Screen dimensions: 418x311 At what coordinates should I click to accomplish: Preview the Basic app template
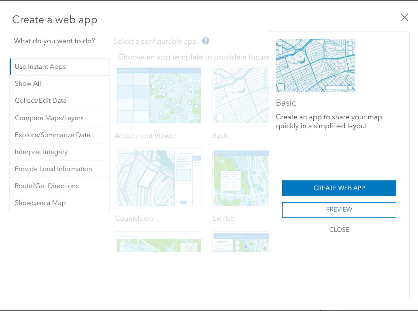tap(339, 209)
